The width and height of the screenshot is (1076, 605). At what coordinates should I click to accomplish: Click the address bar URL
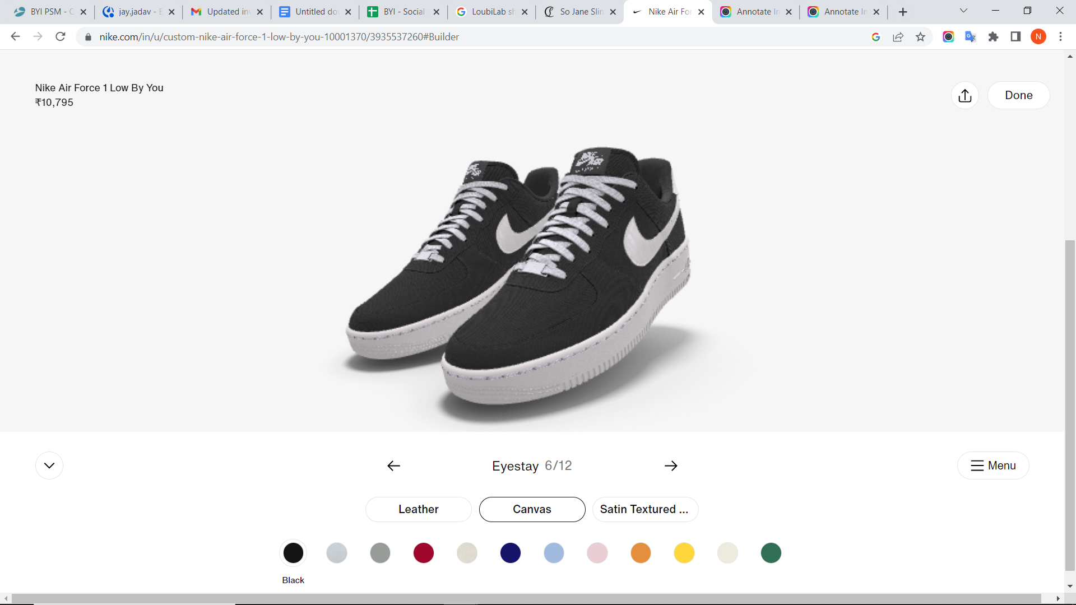click(x=279, y=37)
